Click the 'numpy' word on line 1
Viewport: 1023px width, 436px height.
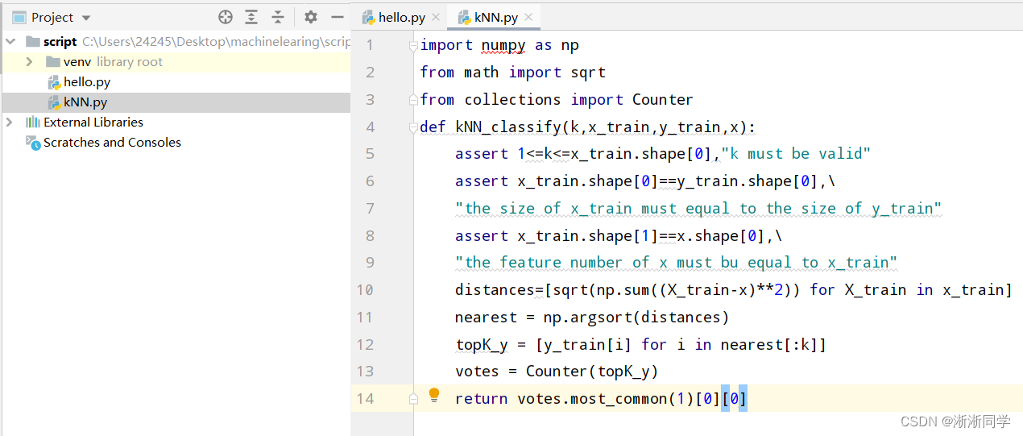(503, 45)
